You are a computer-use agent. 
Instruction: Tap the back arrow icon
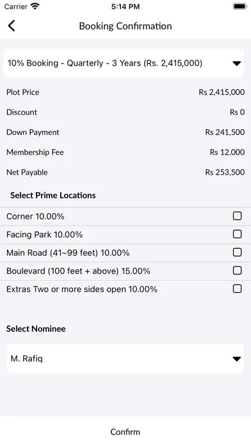point(12,26)
